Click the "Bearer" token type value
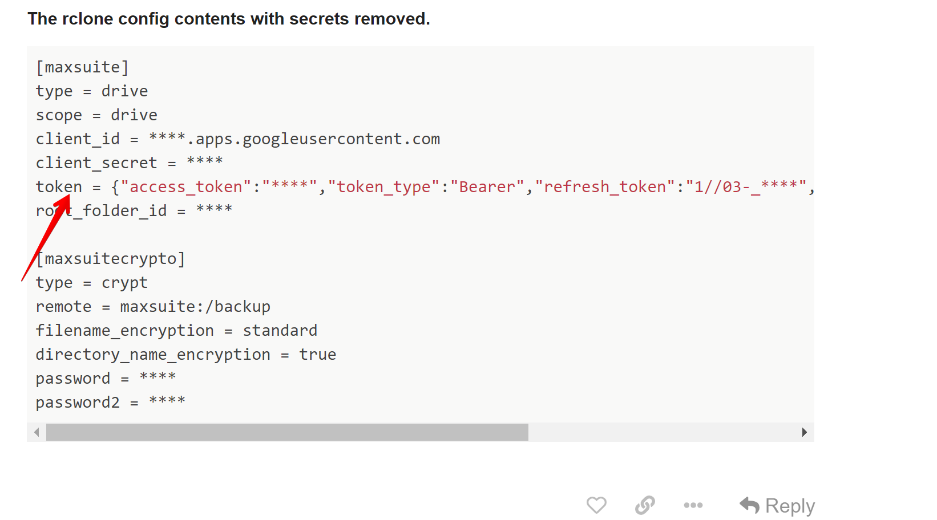This screenshot has width=937, height=520. point(487,187)
